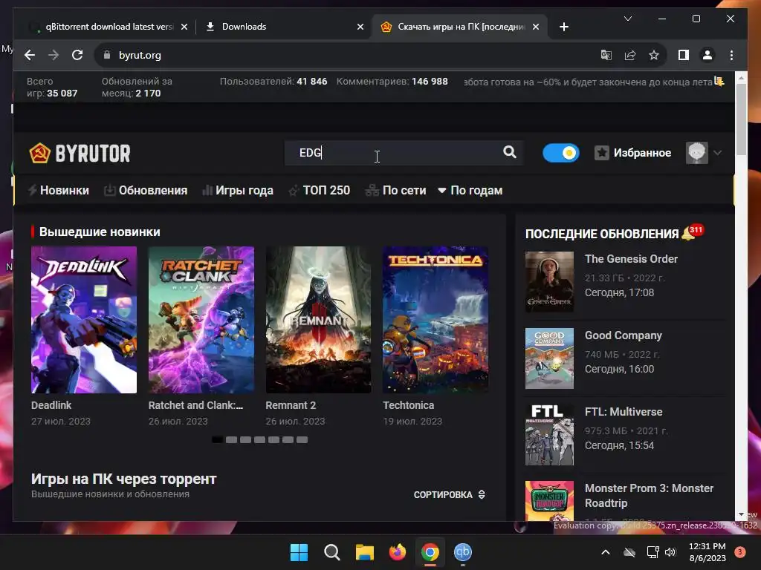Viewport: 761px width, 570px height.
Task: Click the share page icon
Action: (x=630, y=55)
